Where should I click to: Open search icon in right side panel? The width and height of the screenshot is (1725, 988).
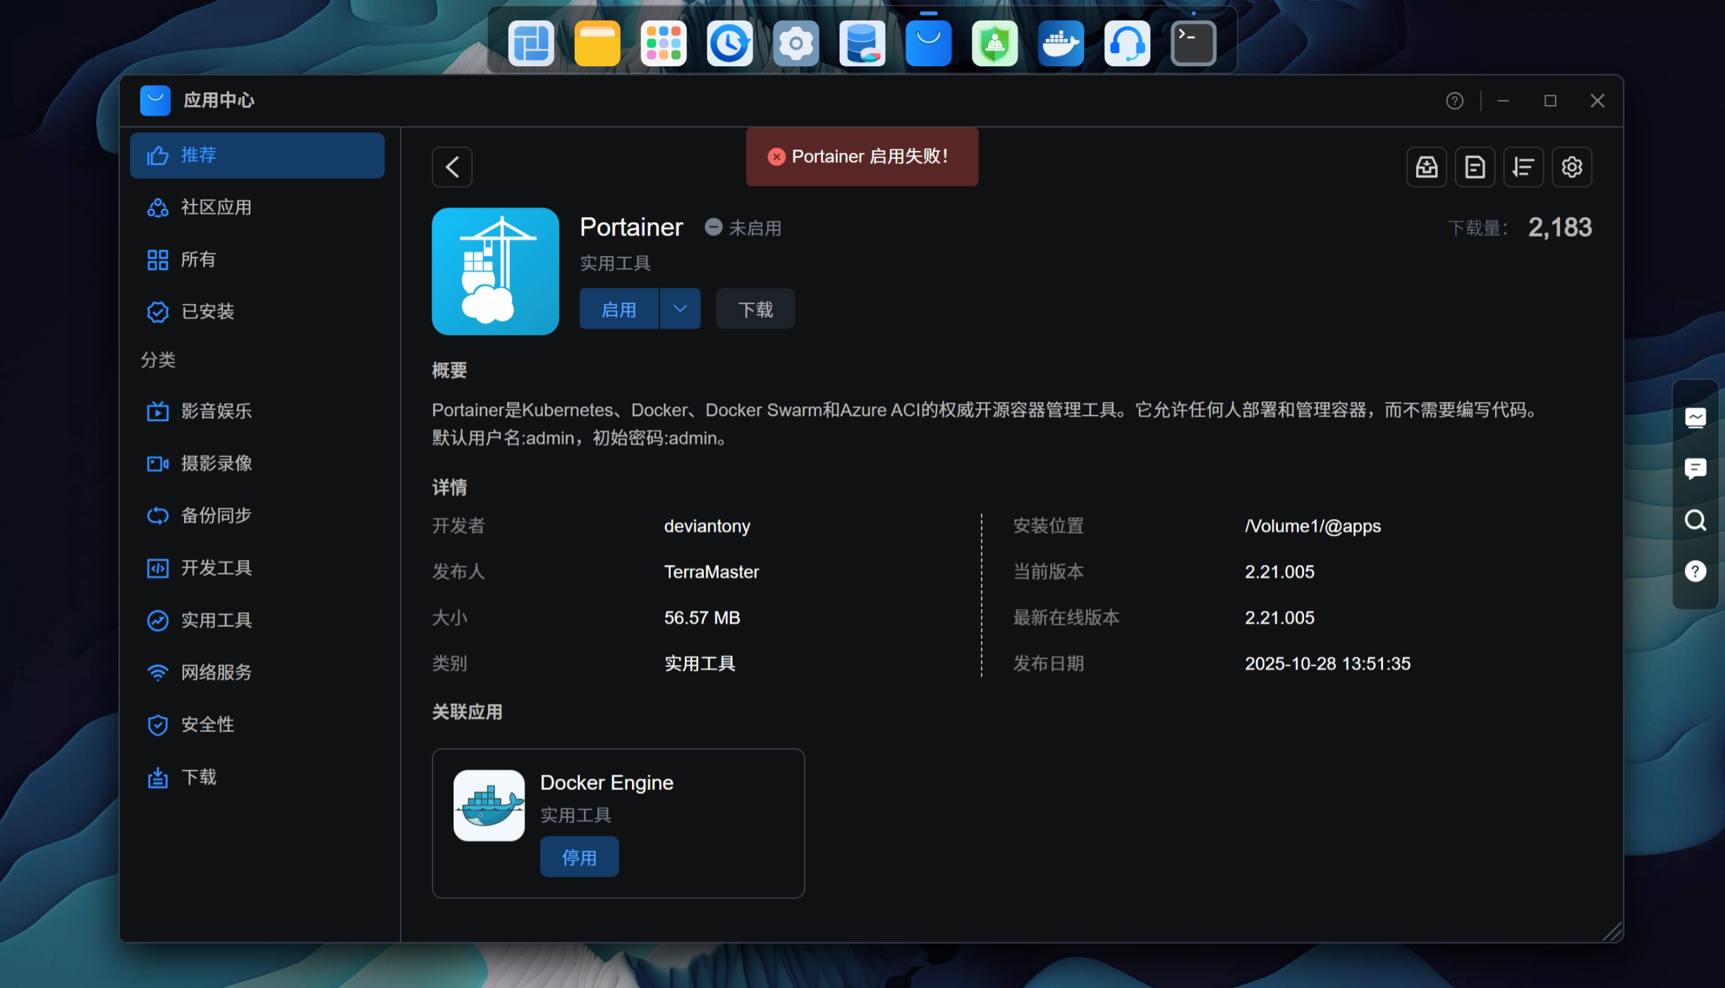(x=1695, y=520)
